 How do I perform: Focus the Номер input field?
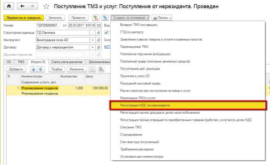click(48, 25)
